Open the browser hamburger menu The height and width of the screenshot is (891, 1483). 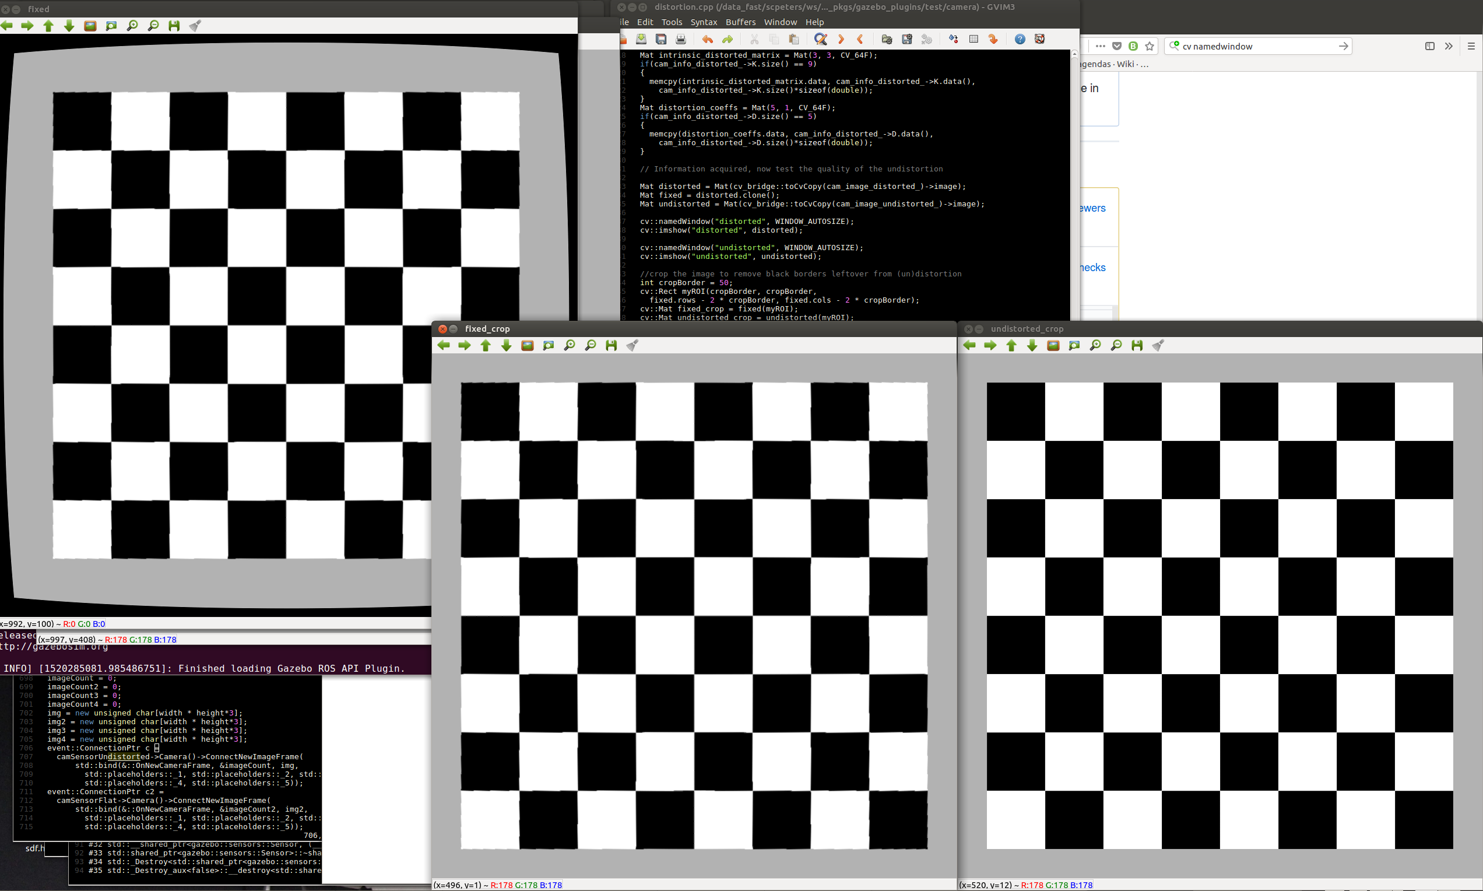pos(1471,46)
